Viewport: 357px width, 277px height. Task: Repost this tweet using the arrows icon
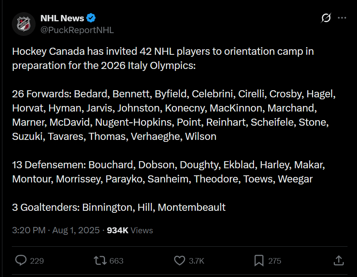tap(100, 260)
